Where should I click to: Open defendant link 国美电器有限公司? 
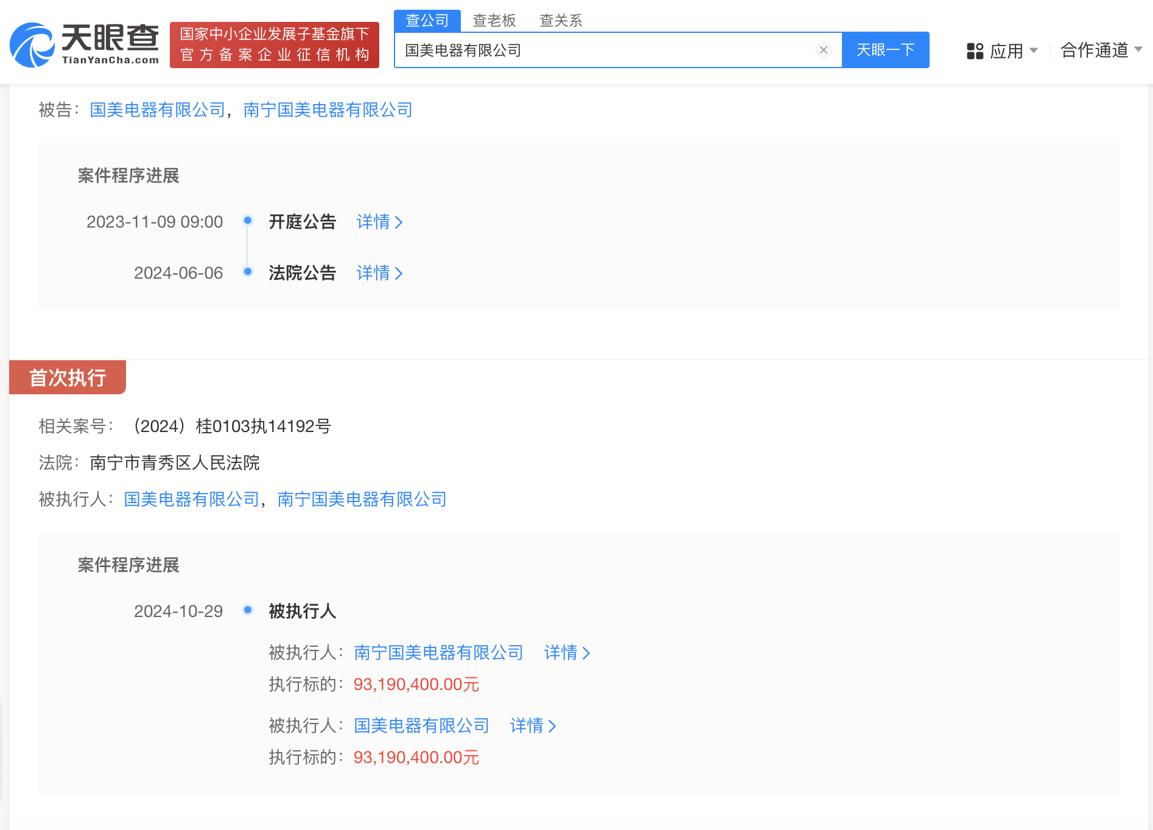pyautogui.click(x=158, y=110)
